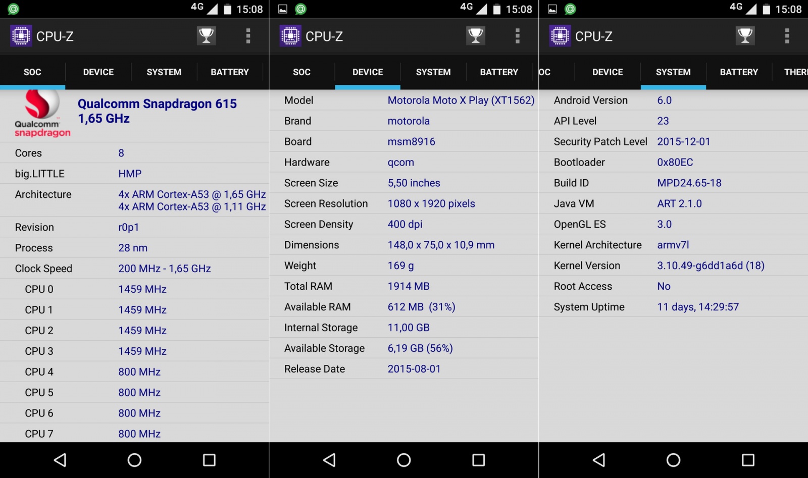This screenshot has width=808, height=478.
Task: Tap the CPU-Z app icon in the left screen
Action: click(21, 36)
